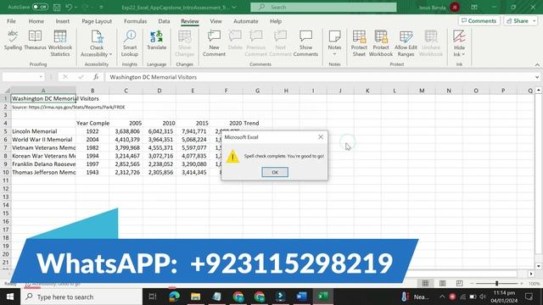This screenshot has width=543, height=305.
Task: Click Show Changes in the ribbon
Action: tap(185, 43)
